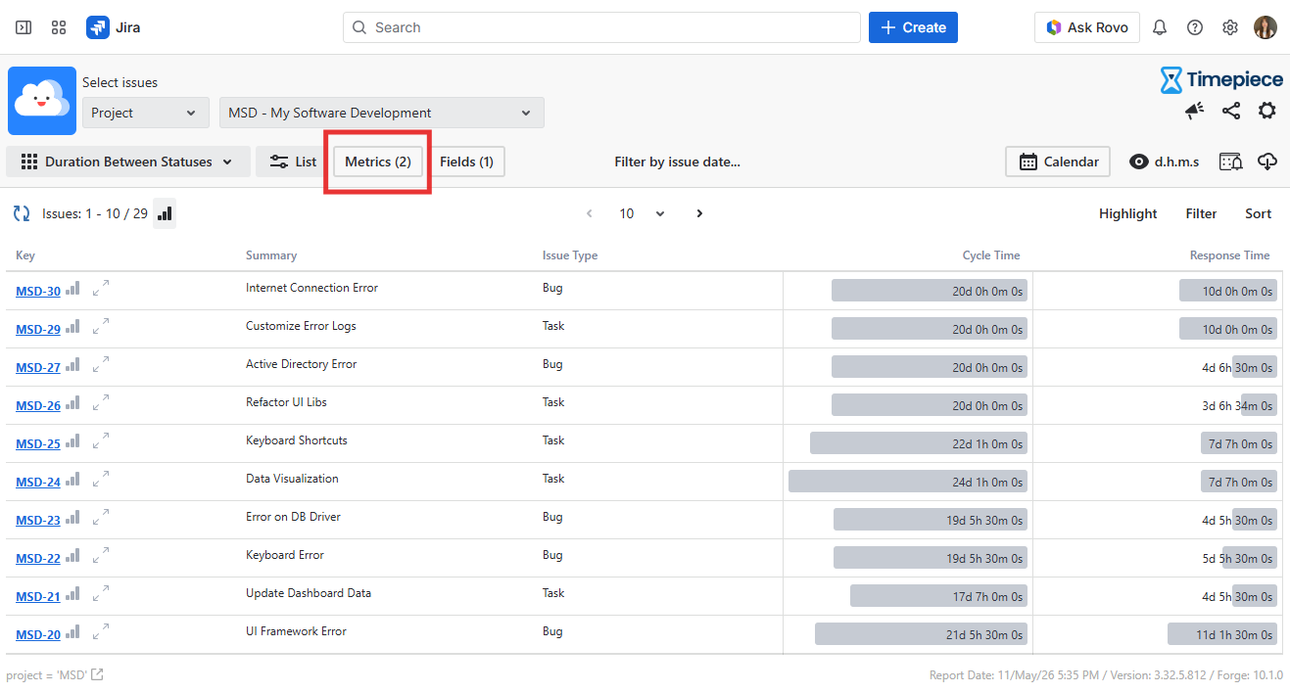This screenshot has height=693, width=1290.
Task: Click Ask Rovo
Action: pos(1087,27)
